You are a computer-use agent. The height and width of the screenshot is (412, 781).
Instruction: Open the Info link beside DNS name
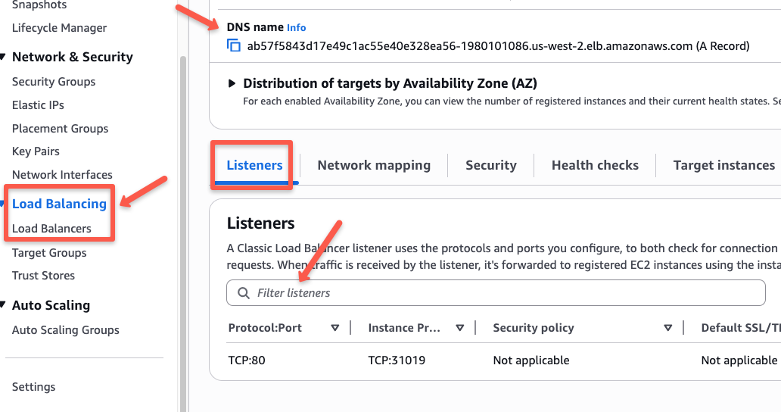(297, 27)
